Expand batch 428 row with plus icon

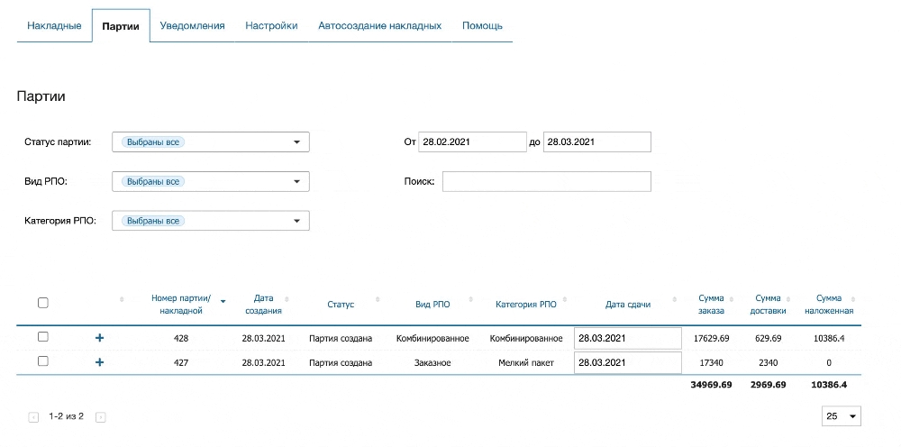[x=99, y=338]
